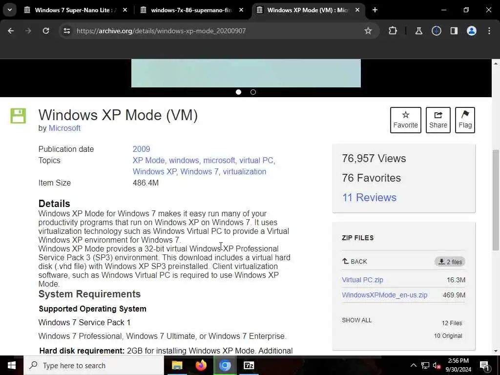
Task: View site information icon in address bar
Action: [66, 31]
